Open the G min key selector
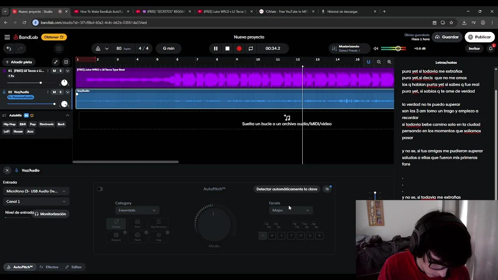This screenshot has height=280, width=498. click(x=168, y=49)
